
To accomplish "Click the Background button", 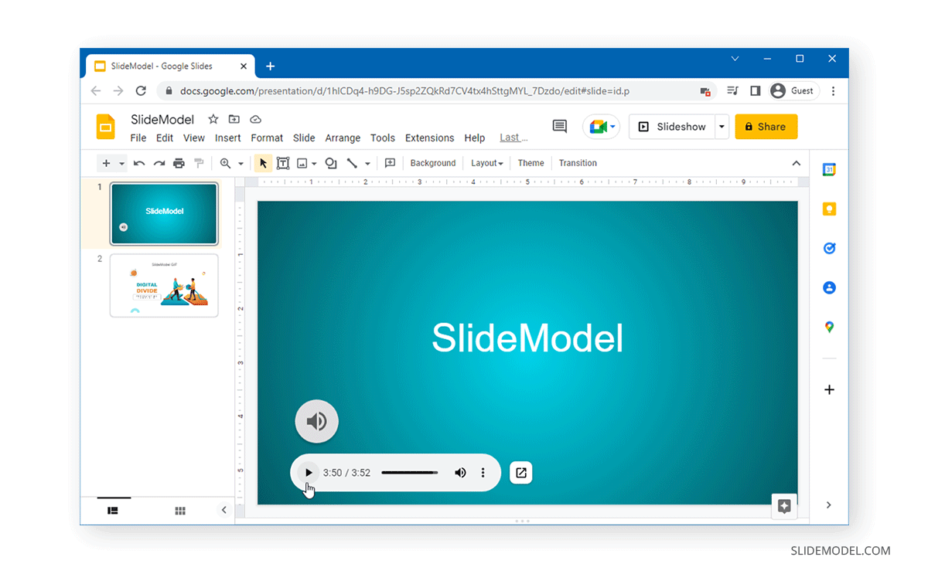I will click(433, 163).
